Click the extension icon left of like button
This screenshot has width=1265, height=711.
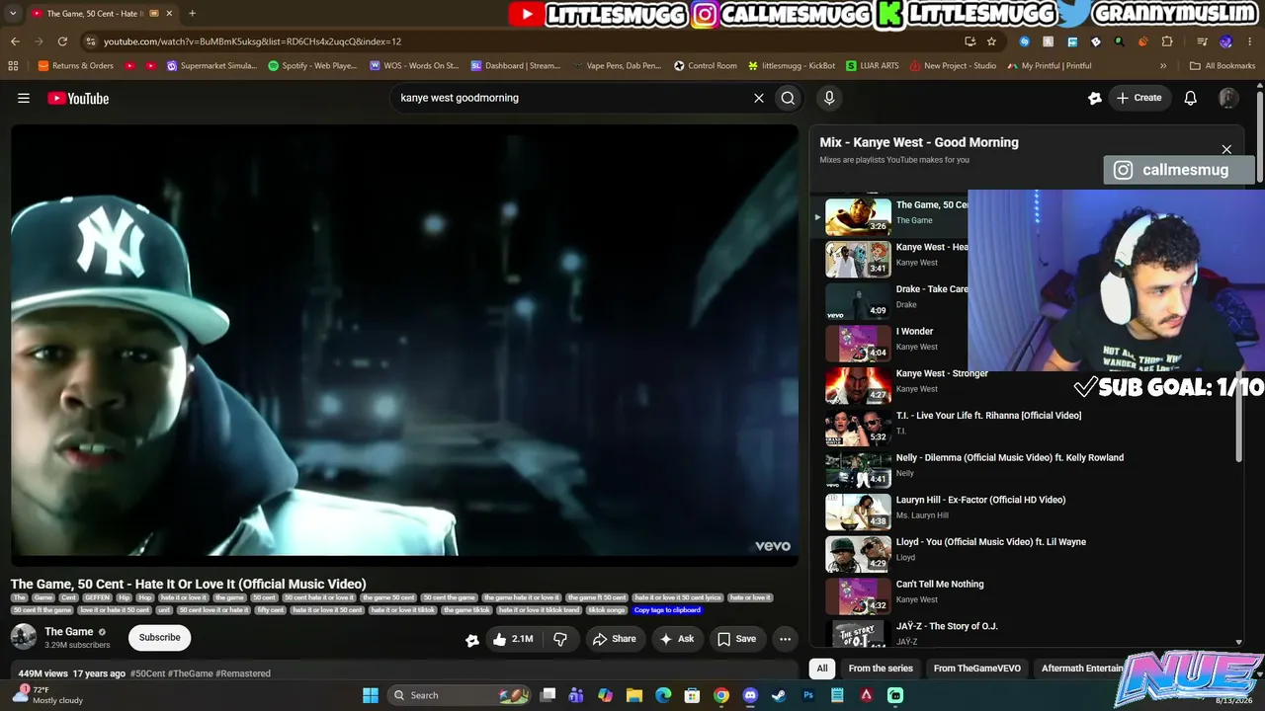(472, 640)
